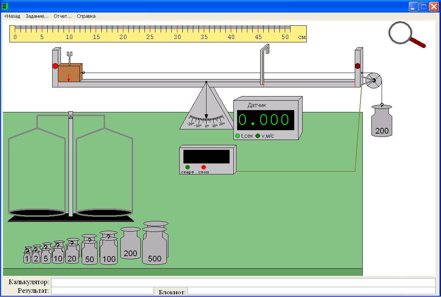Switch sensor display to t, сек mode

click(238, 136)
